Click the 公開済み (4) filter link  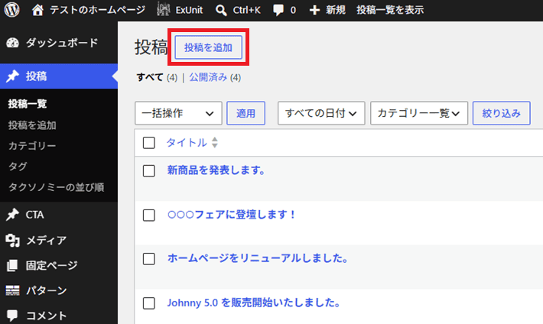(215, 77)
